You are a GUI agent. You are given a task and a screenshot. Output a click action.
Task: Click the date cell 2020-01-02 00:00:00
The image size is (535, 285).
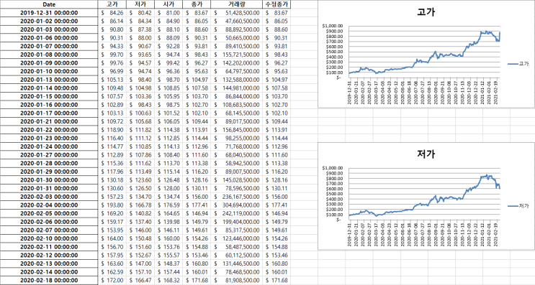(49, 21)
